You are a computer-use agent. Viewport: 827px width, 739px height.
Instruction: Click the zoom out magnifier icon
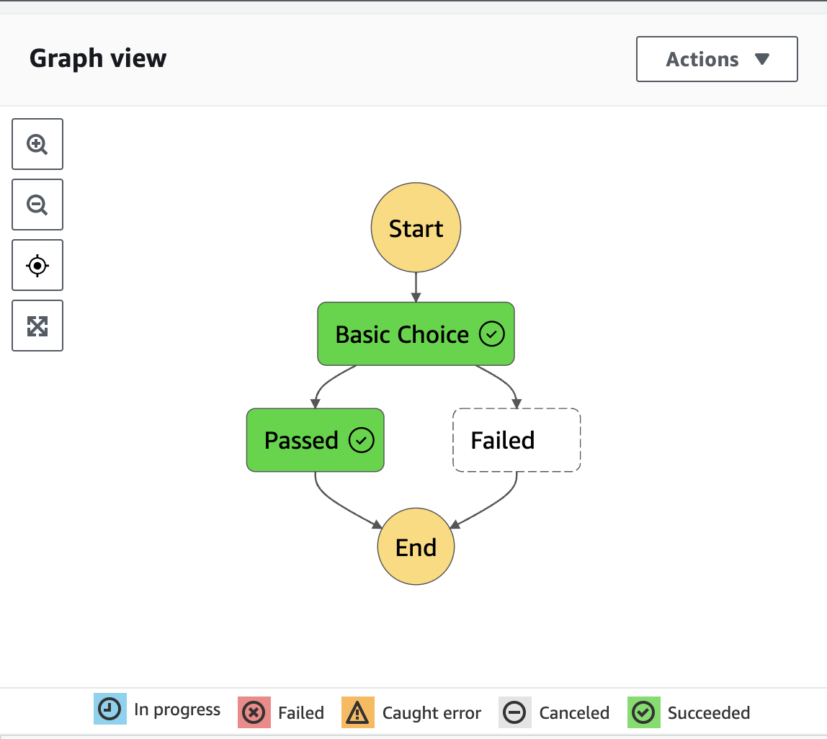(37, 205)
